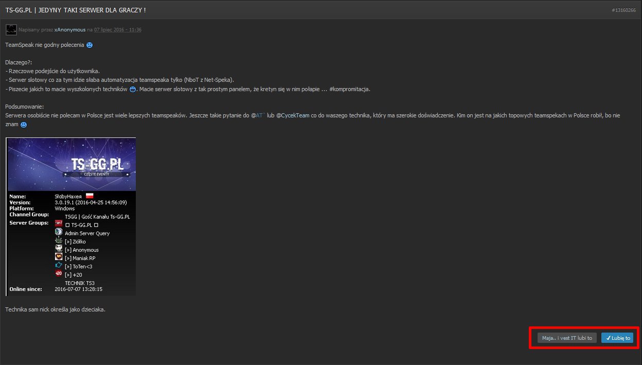Click the post number #13160266 link

point(623,10)
